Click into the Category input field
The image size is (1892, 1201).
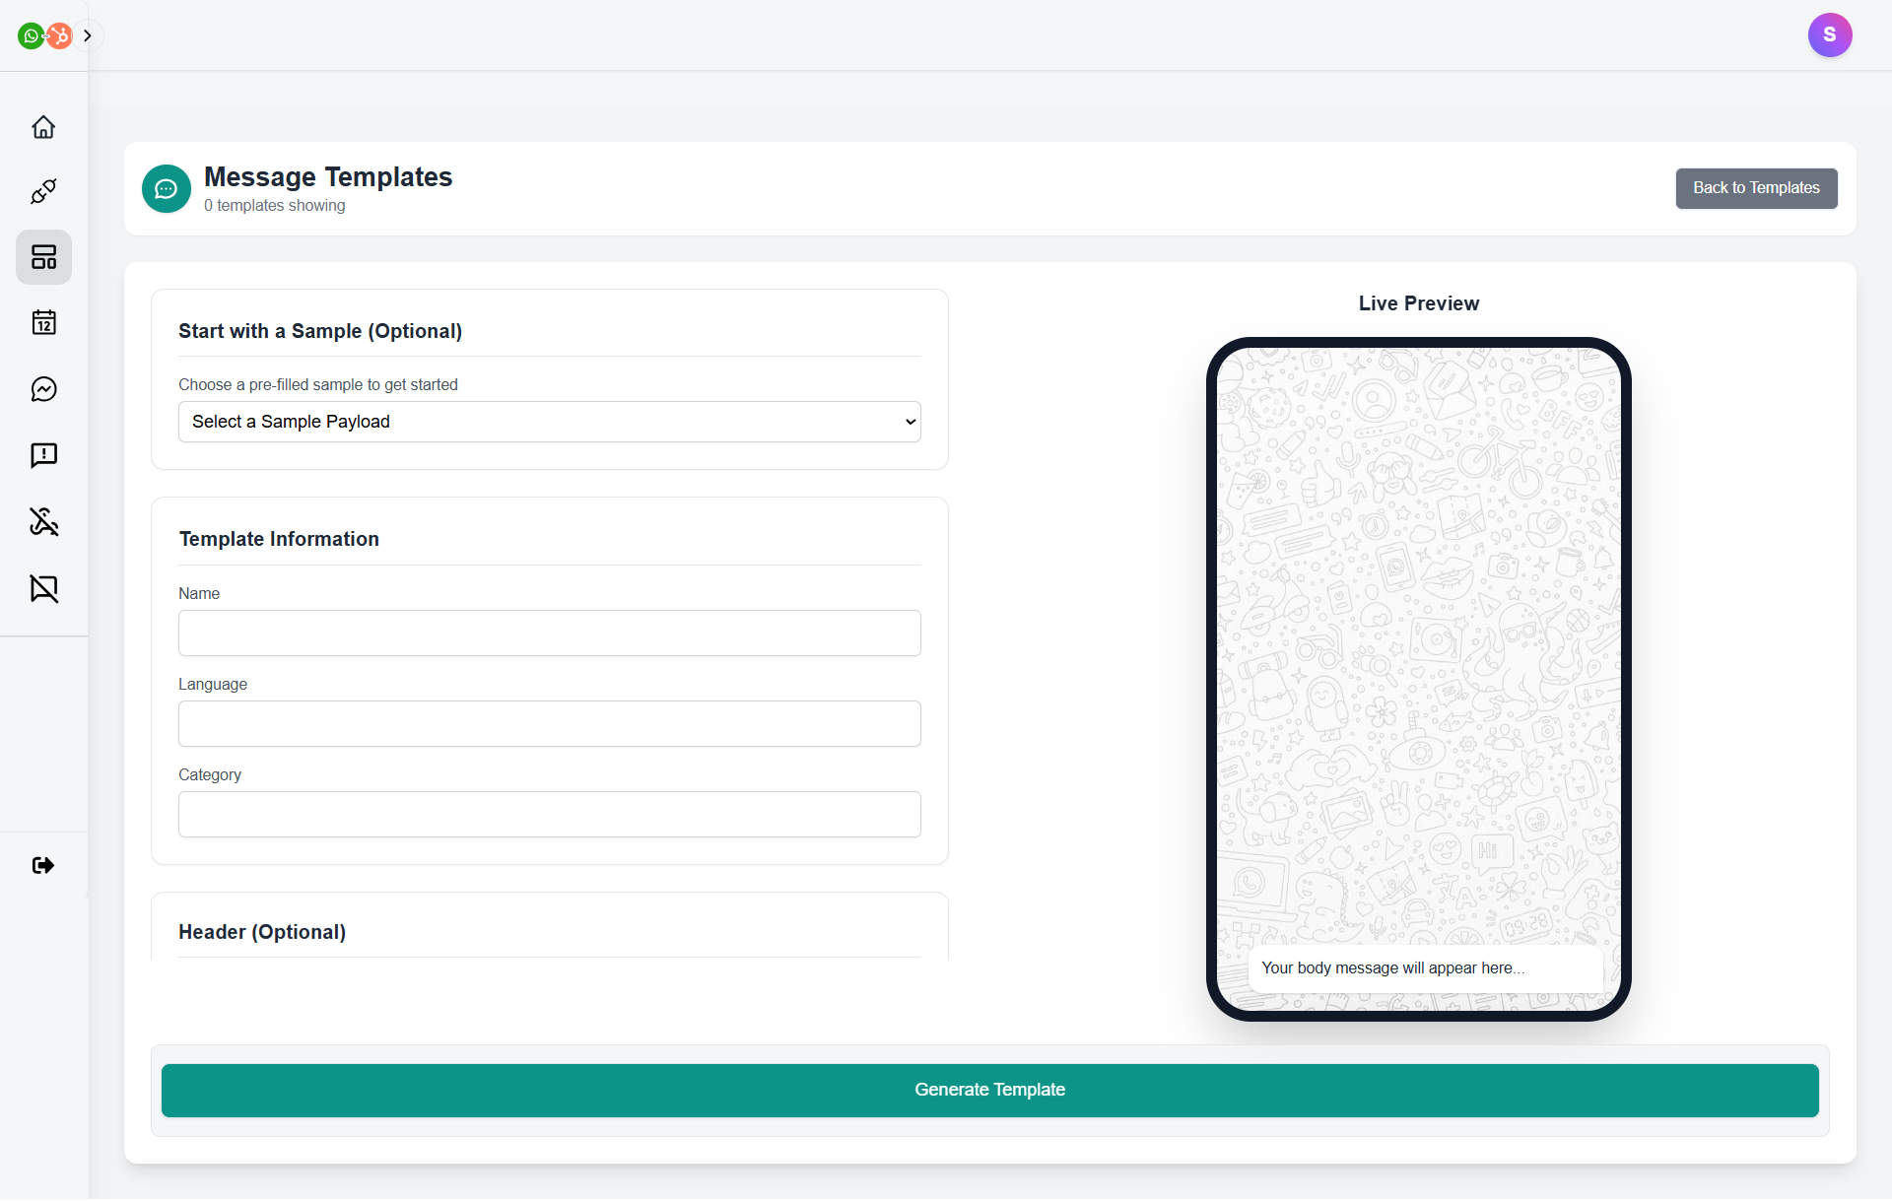point(549,814)
